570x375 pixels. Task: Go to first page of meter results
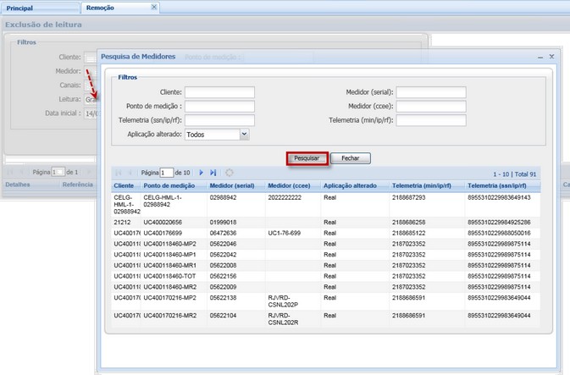coord(119,173)
